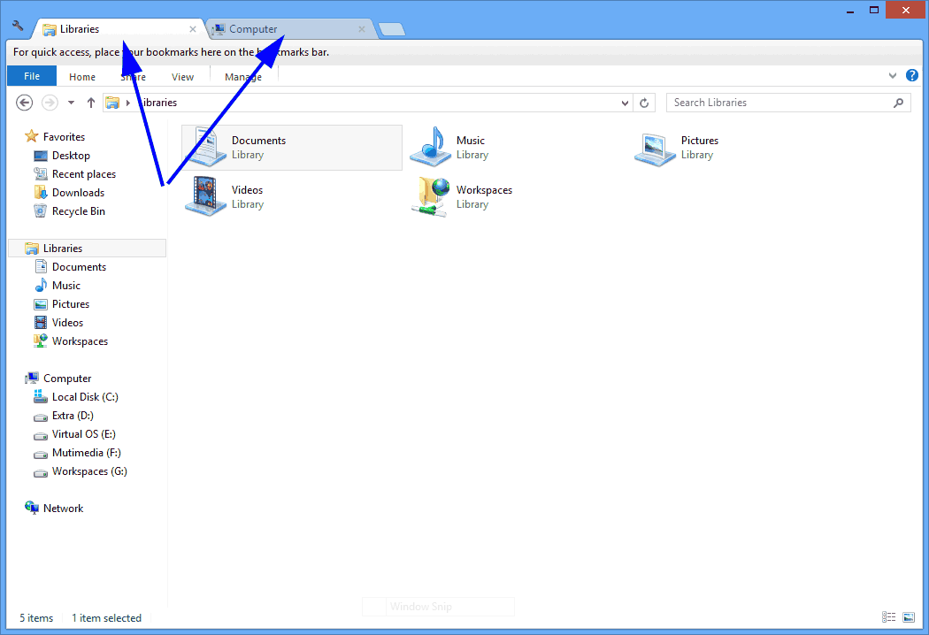Click the search magnifier icon

click(x=898, y=103)
